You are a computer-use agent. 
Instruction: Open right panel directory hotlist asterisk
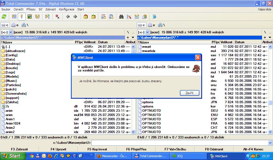[265, 37]
